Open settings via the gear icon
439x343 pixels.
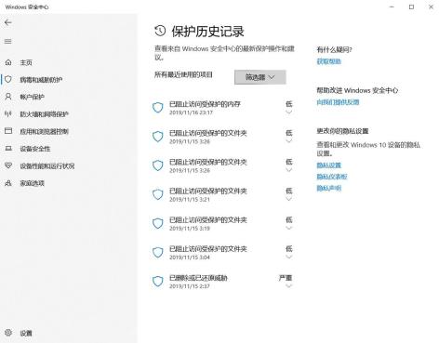coord(8,333)
